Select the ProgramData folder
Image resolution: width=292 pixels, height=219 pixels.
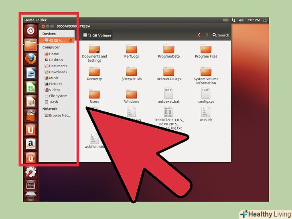(169, 51)
